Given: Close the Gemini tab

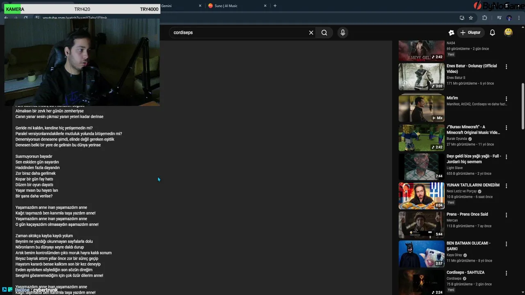Looking at the screenshot, I should pos(200,6).
